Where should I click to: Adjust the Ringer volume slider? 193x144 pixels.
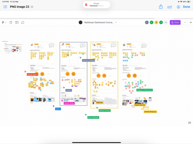(x=96, y=6)
